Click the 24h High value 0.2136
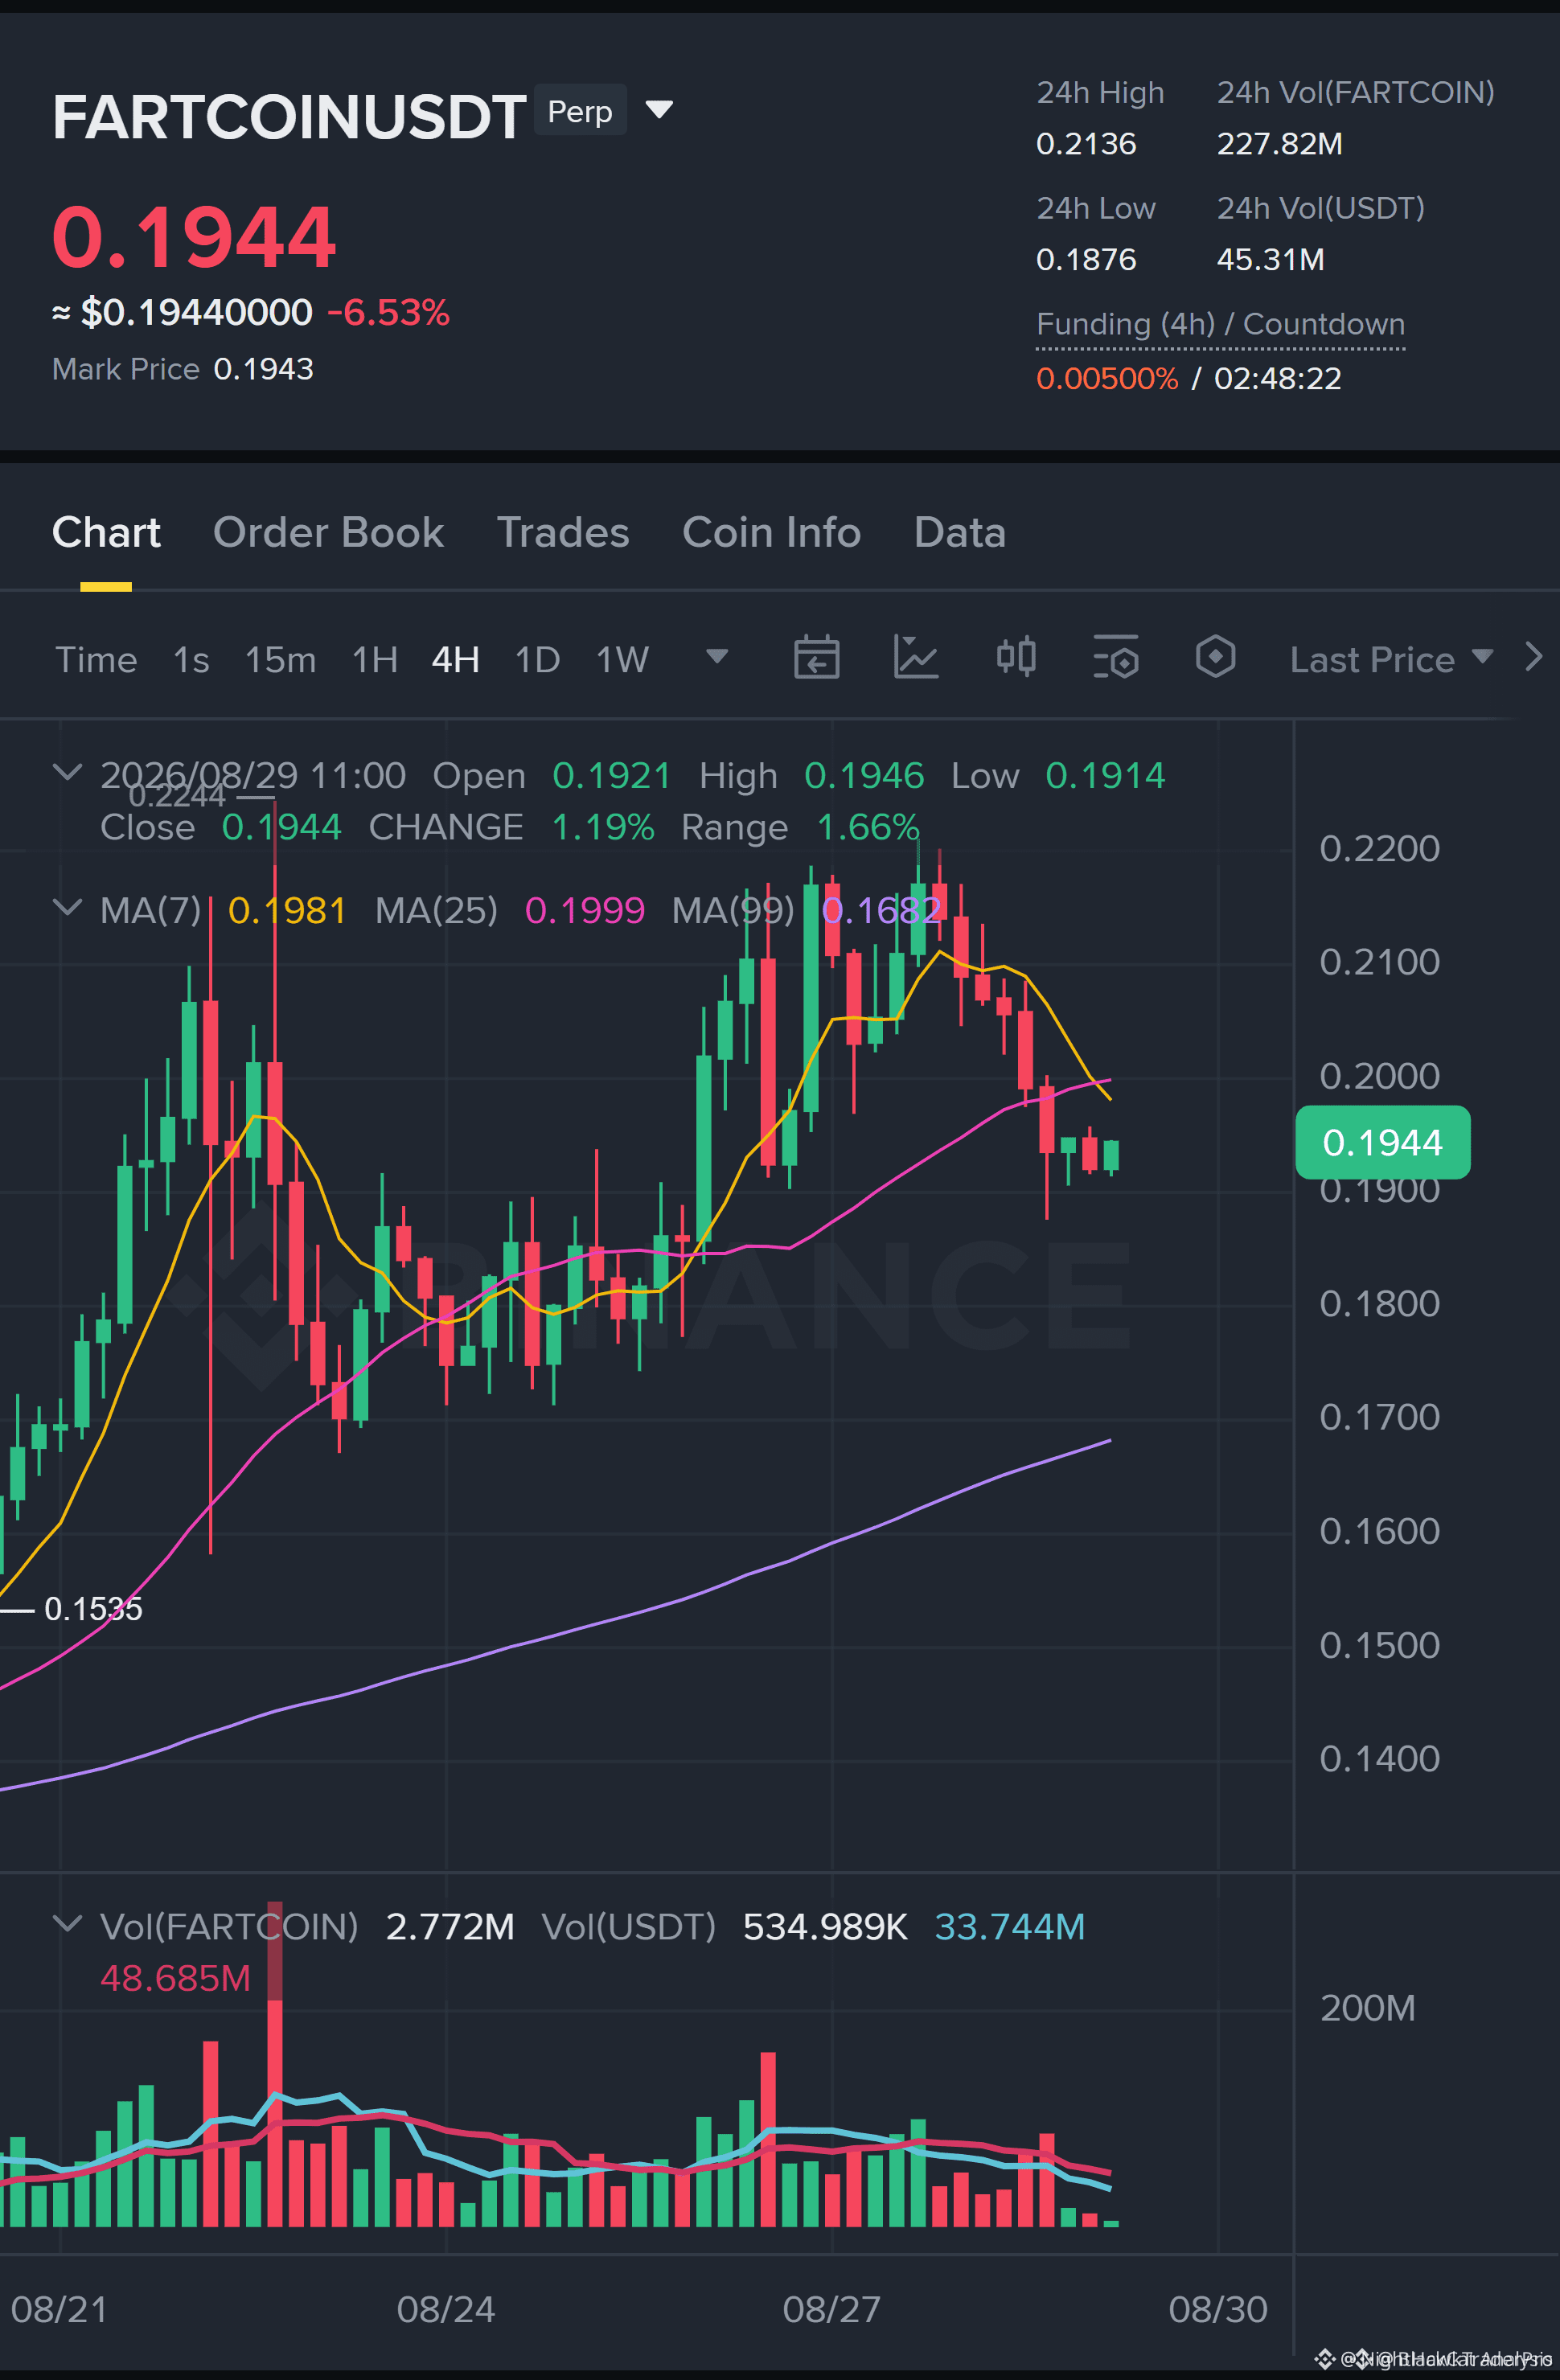Image resolution: width=1560 pixels, height=2380 pixels. pyautogui.click(x=1086, y=144)
